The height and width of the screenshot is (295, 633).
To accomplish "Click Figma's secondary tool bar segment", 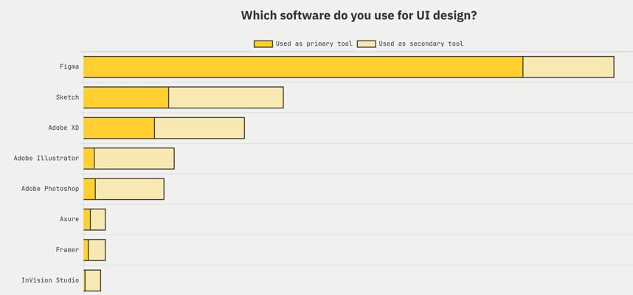I will coord(568,67).
